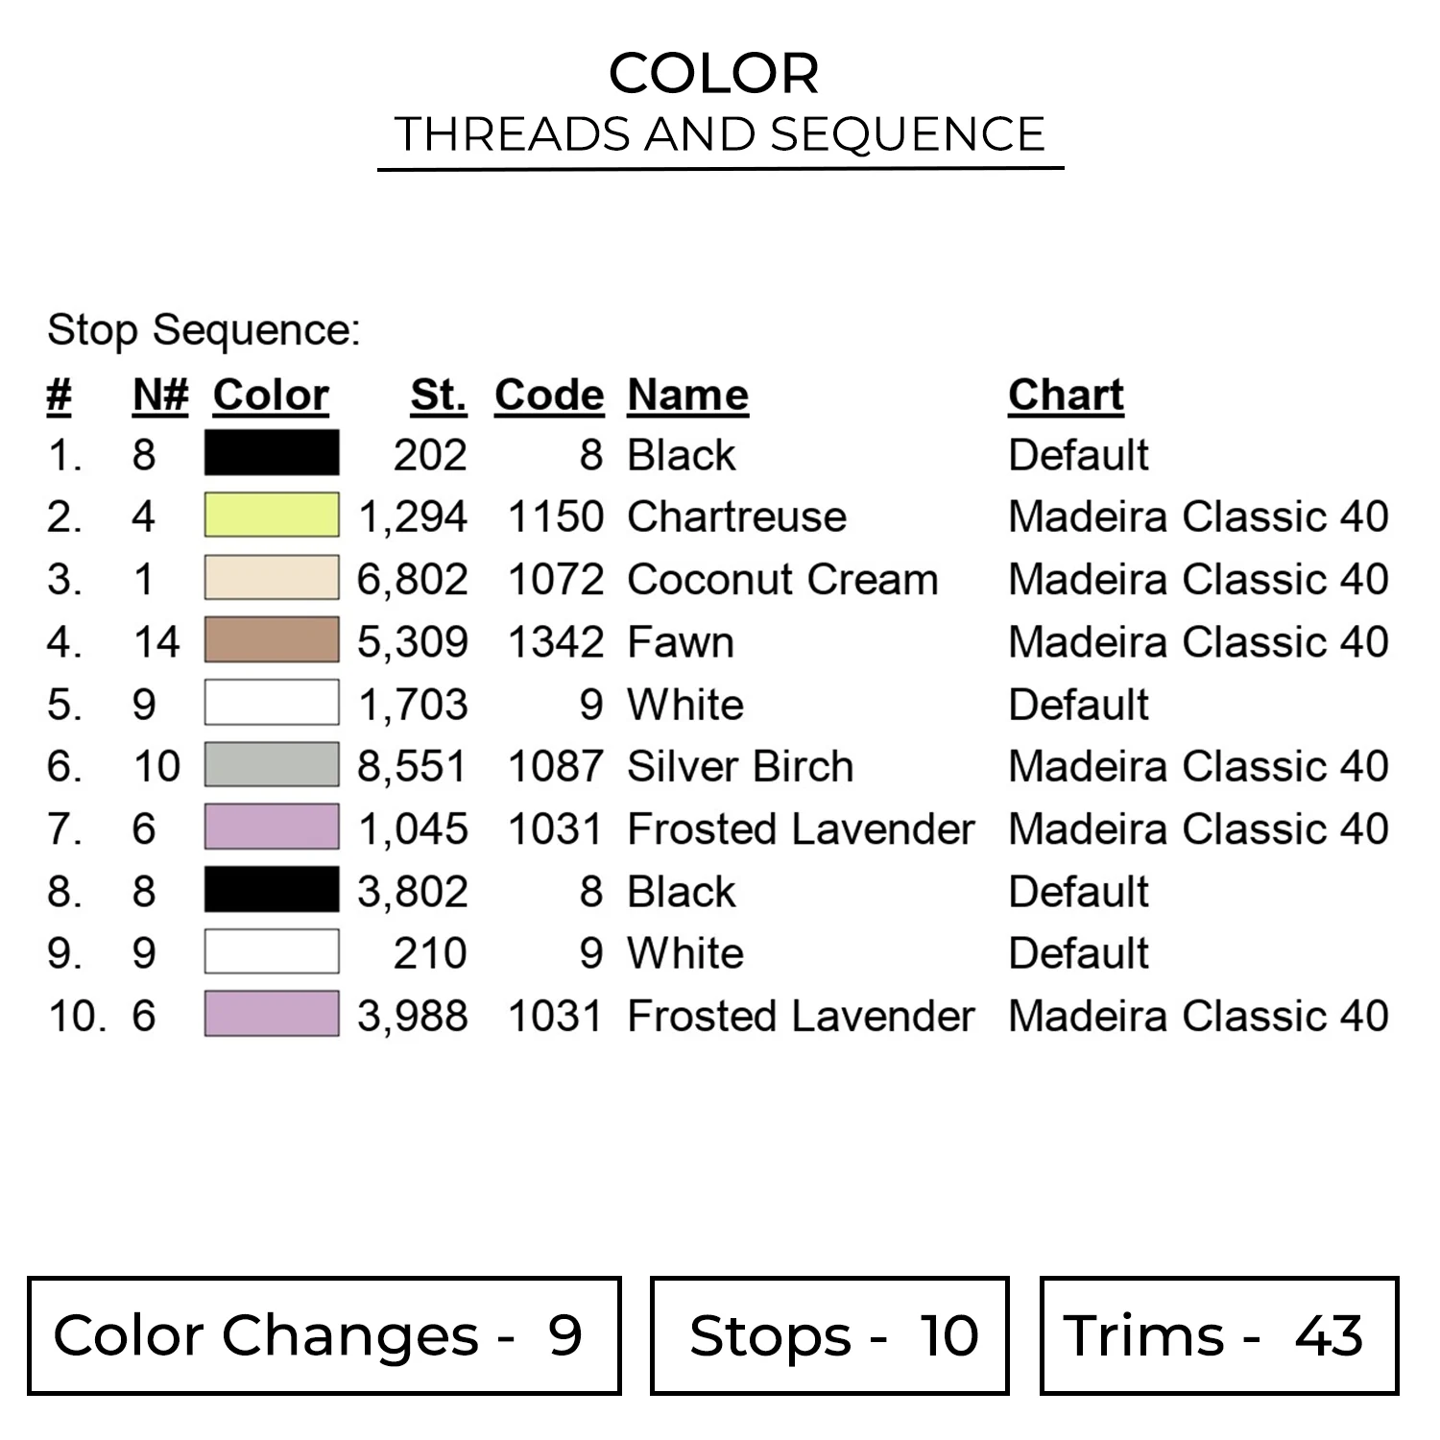Click the Madeira Classic 40 text for Fawn
Viewport: 1440px width, 1440px height.
[x=1198, y=641]
